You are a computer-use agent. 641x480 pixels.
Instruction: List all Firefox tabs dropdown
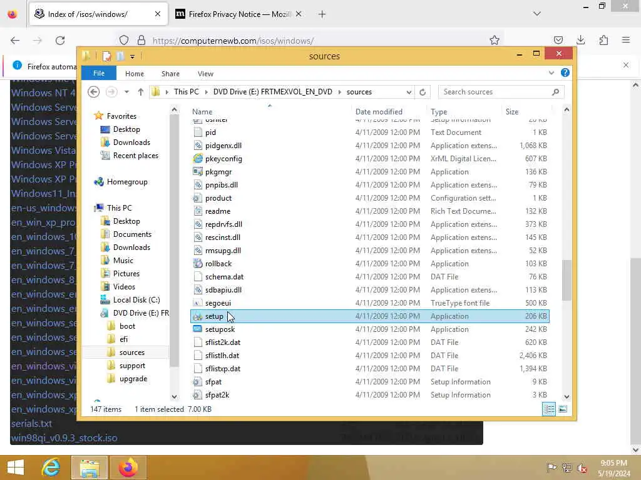coord(536,14)
